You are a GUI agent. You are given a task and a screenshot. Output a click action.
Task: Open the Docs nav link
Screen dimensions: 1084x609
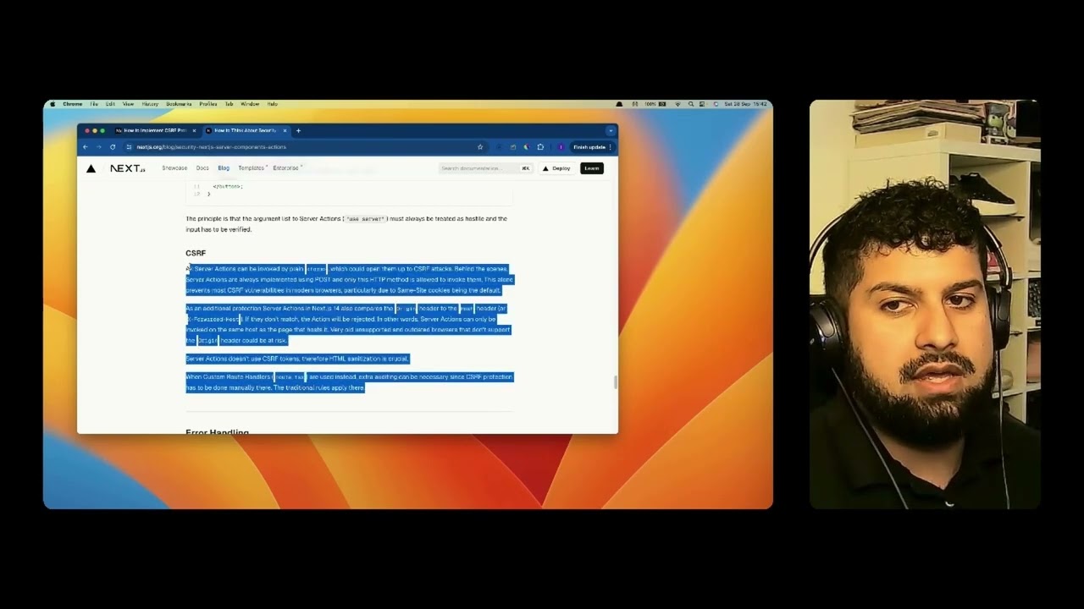tap(202, 168)
